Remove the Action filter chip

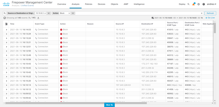(73, 13)
